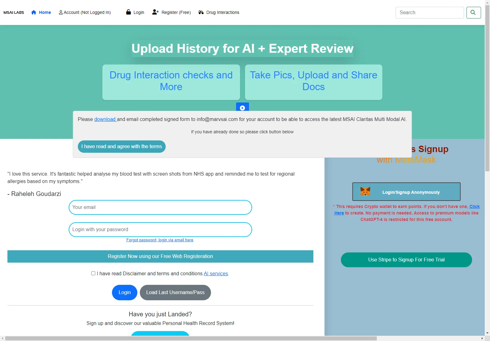Click the MetaMask fox icon

click(x=365, y=192)
